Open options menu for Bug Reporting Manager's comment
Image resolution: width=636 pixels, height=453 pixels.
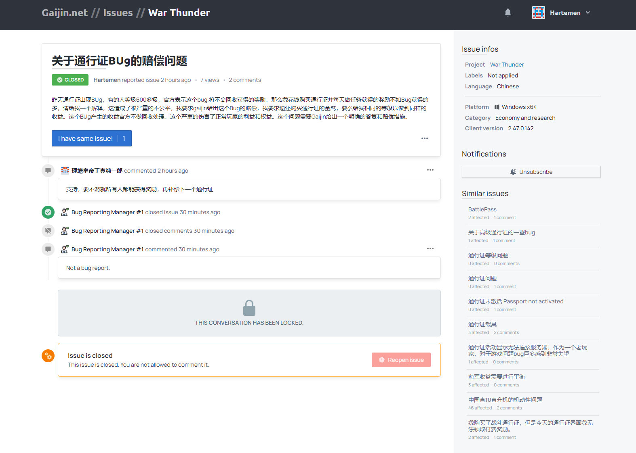click(430, 248)
